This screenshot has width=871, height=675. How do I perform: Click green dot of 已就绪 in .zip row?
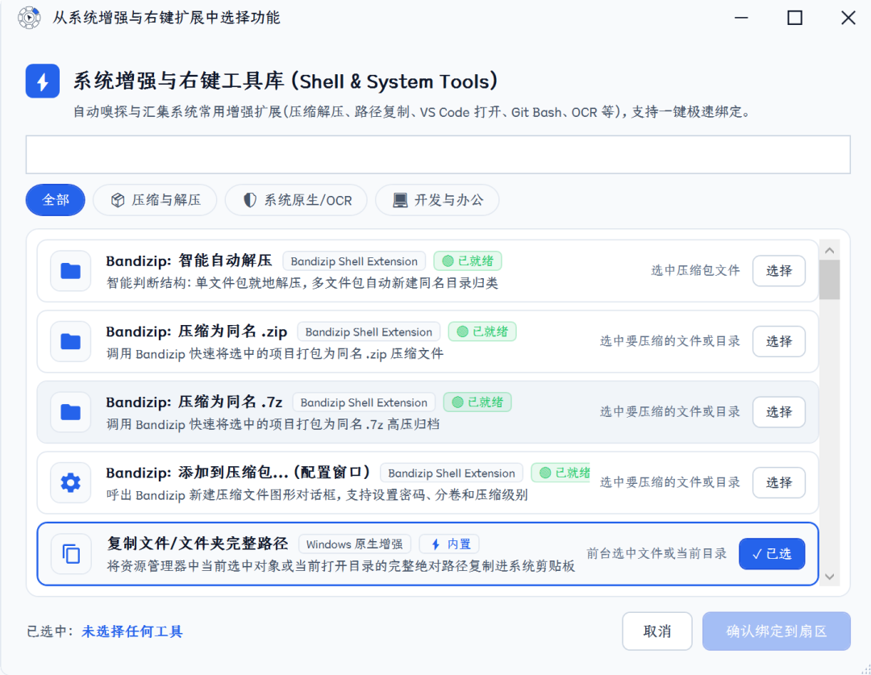462,331
